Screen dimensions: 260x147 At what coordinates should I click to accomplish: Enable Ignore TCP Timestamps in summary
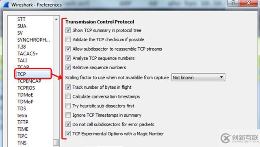68,115
